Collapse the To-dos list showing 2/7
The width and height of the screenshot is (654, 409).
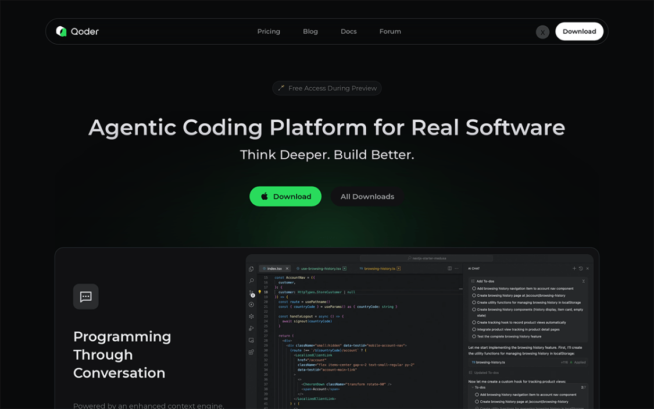473,387
